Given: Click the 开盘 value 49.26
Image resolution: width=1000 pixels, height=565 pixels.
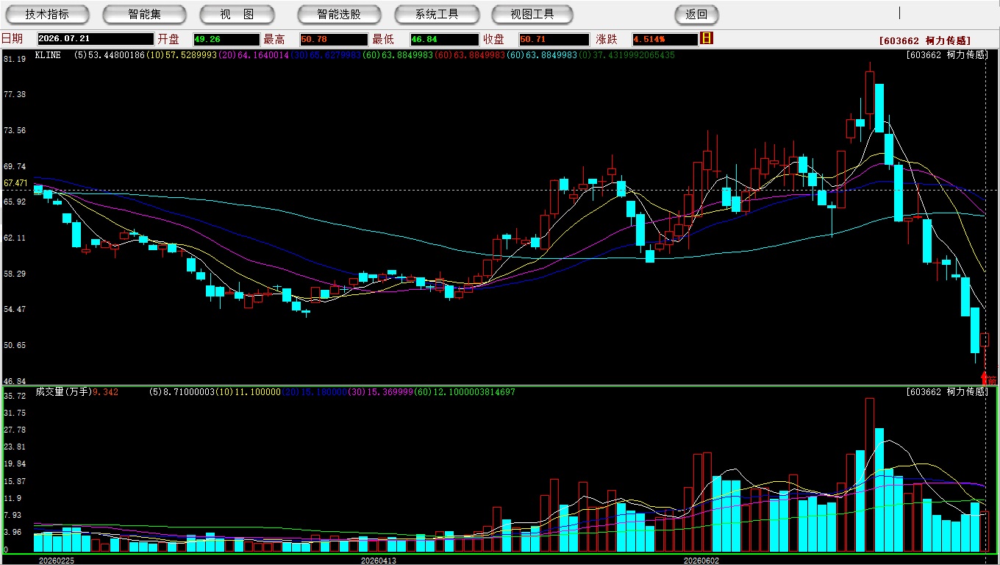Looking at the screenshot, I should pyautogui.click(x=226, y=39).
